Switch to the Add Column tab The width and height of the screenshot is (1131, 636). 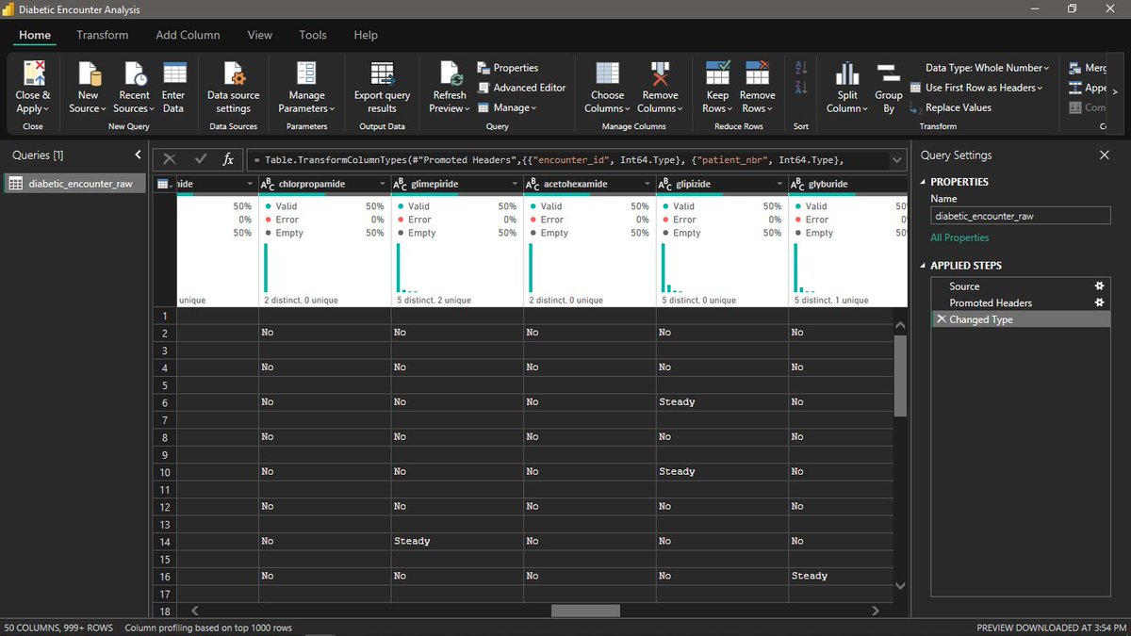188,35
